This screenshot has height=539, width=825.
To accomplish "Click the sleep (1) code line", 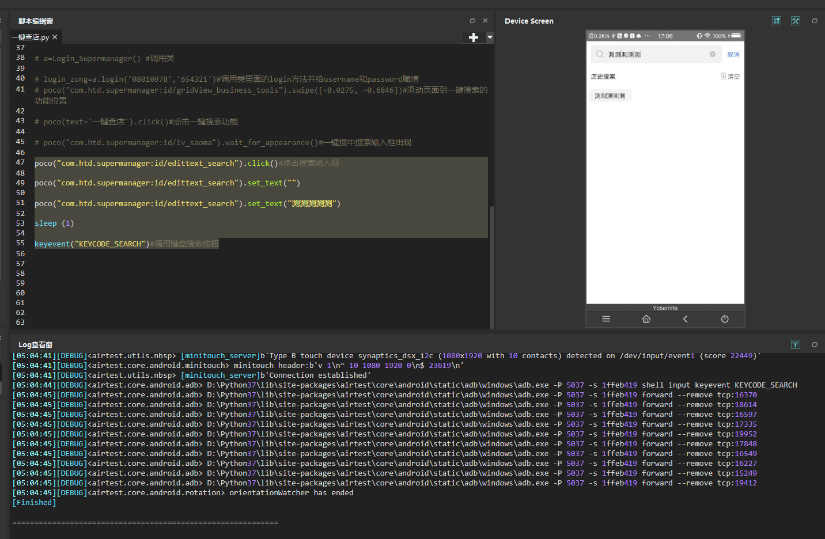I will (x=54, y=223).
